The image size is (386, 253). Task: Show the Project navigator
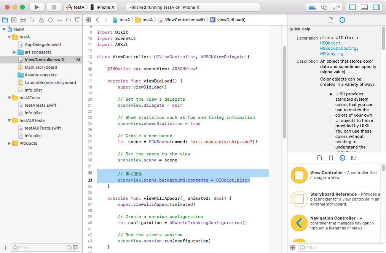pyautogui.click(x=5, y=20)
